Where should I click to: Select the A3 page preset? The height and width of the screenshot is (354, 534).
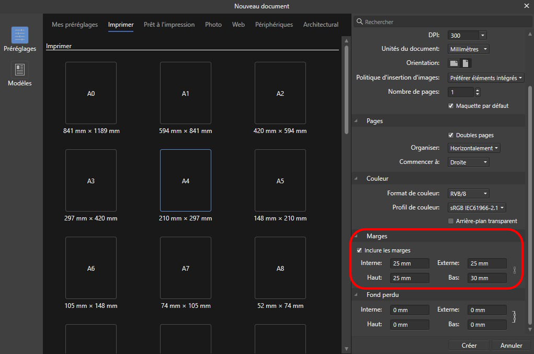pyautogui.click(x=91, y=181)
